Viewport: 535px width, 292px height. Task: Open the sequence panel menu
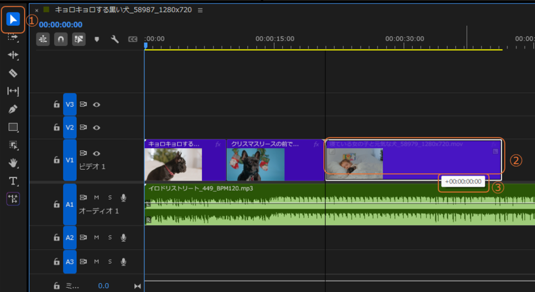coord(201,10)
